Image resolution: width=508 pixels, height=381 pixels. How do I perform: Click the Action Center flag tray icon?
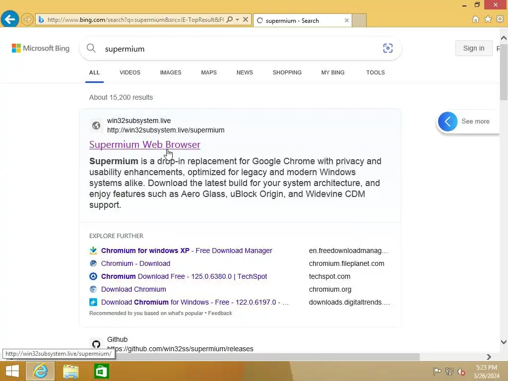tap(437, 371)
